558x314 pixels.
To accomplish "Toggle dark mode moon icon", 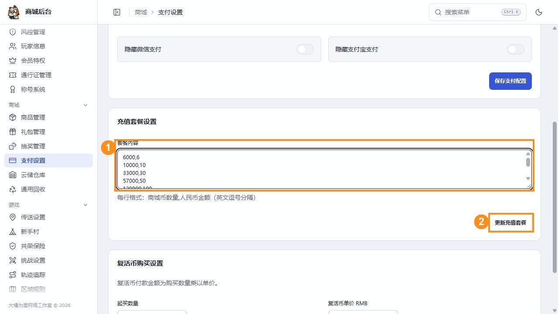I will click(539, 12).
